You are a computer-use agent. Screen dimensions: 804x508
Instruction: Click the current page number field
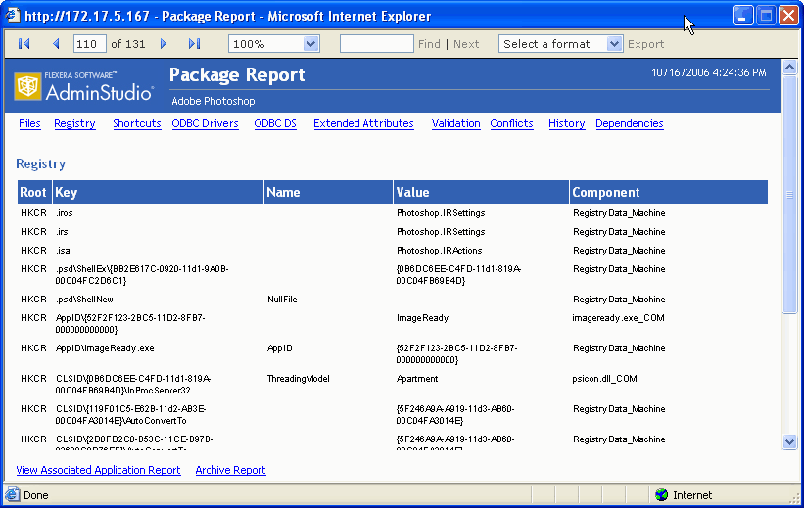(90, 44)
